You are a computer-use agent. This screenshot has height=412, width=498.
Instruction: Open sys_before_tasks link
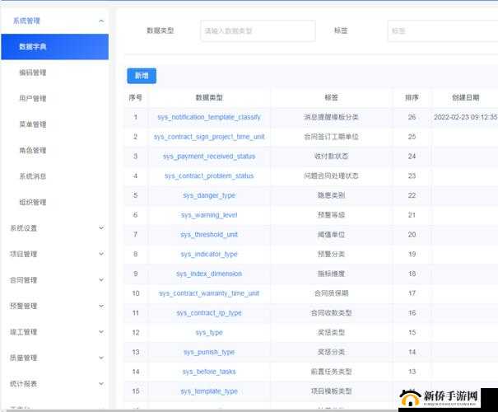point(209,372)
